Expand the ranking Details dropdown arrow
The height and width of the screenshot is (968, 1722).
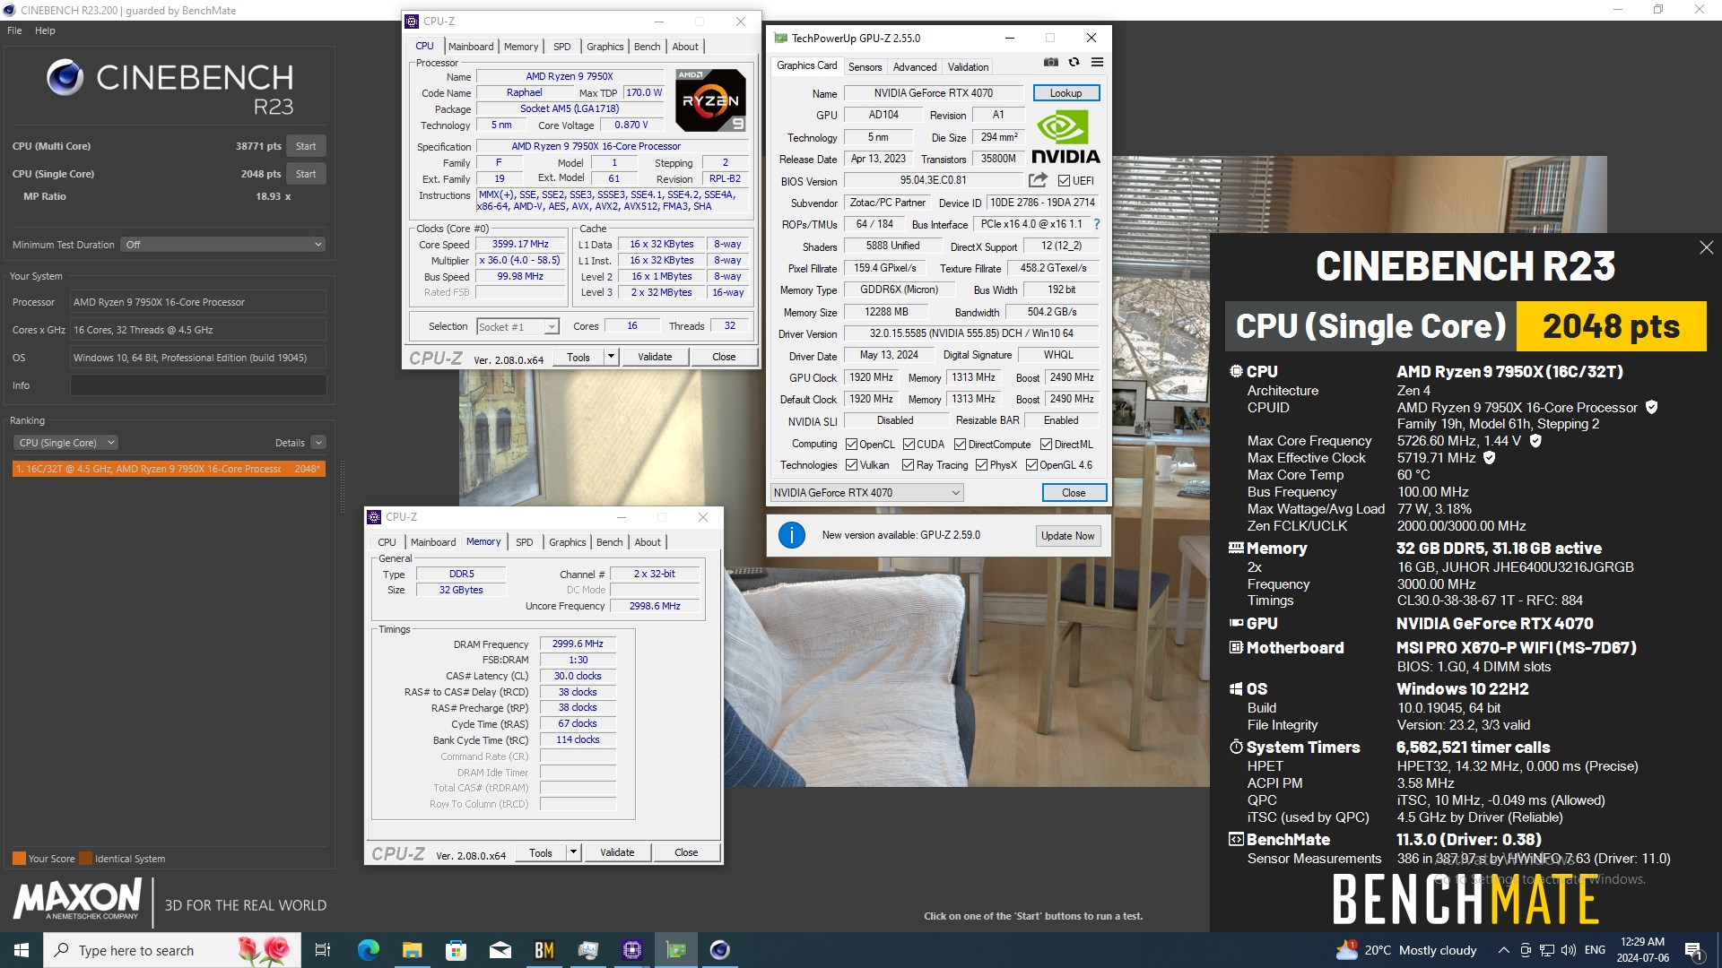(318, 443)
